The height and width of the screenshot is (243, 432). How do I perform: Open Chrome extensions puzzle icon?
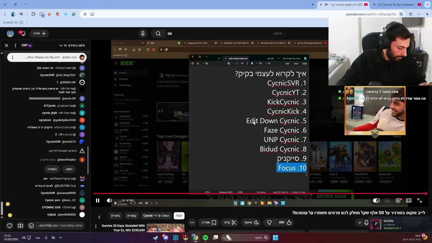point(33,14)
